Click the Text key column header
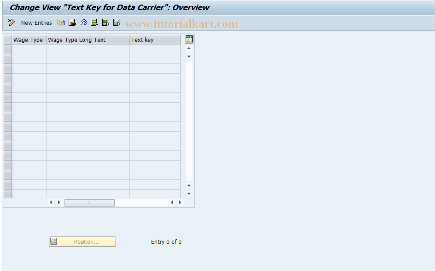435x271 pixels. [x=155, y=40]
